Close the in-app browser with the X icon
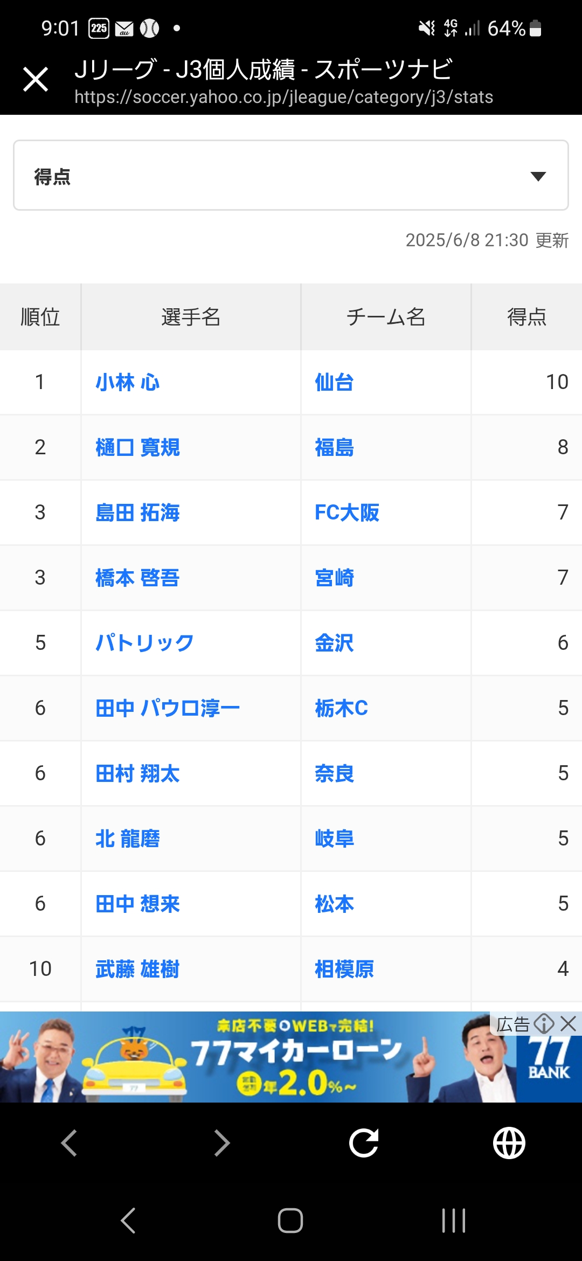The image size is (582, 1261). coord(36,80)
